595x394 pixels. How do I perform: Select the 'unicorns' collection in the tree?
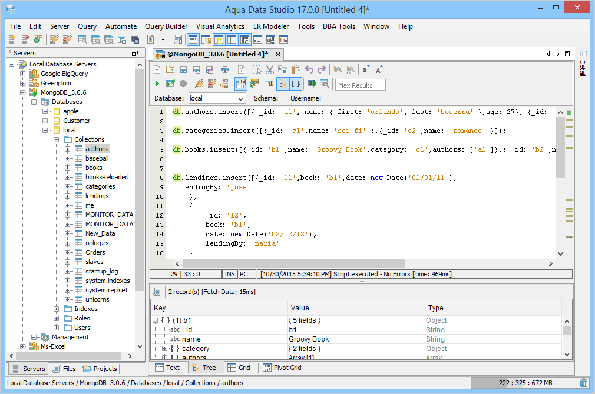[x=97, y=299]
